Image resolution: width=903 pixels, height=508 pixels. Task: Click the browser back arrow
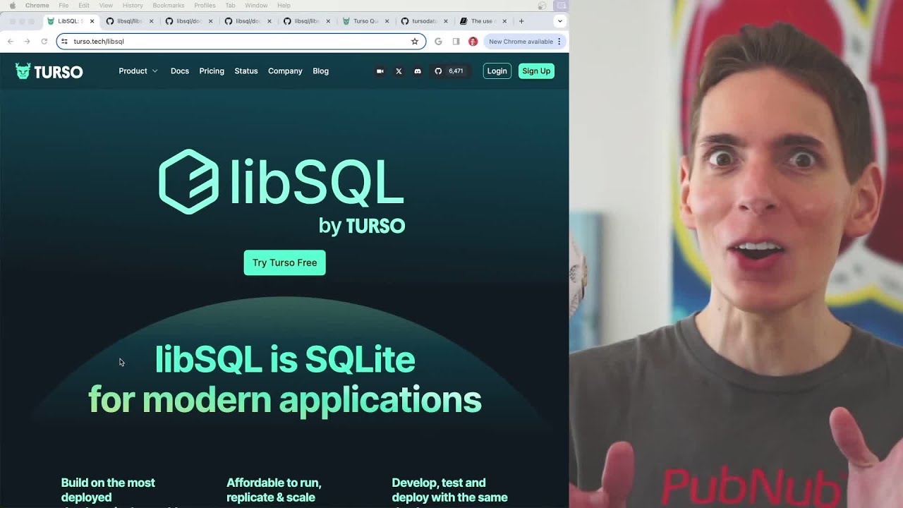10,42
